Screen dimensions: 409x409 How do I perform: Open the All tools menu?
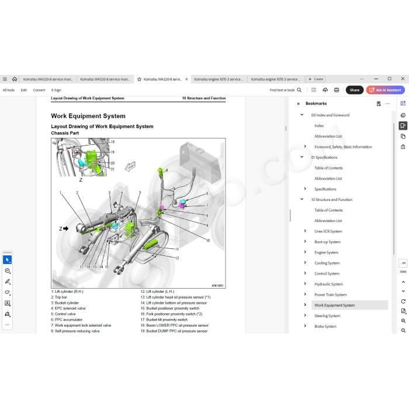pyautogui.click(x=9, y=90)
